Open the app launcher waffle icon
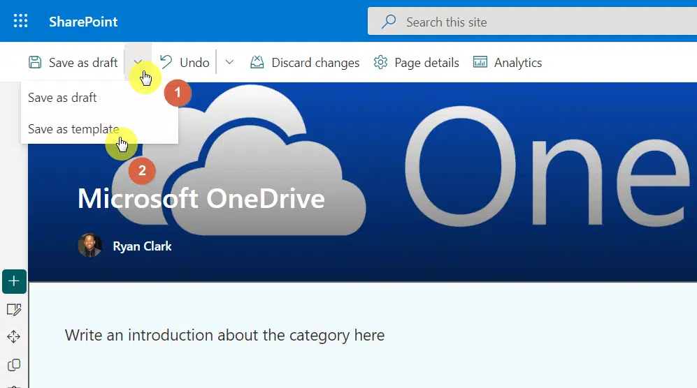 [x=20, y=21]
